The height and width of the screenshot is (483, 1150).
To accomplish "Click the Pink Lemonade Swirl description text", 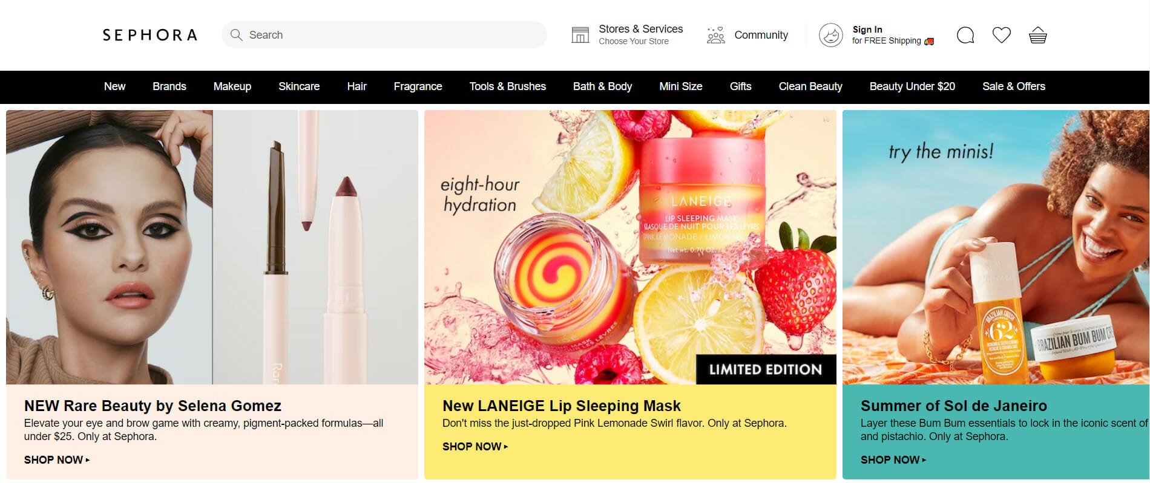I will (614, 423).
